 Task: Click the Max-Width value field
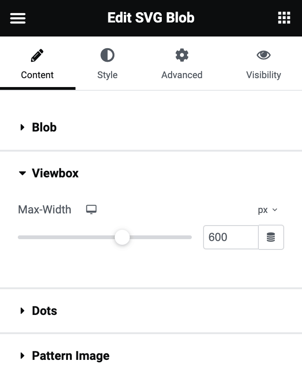[231, 237]
